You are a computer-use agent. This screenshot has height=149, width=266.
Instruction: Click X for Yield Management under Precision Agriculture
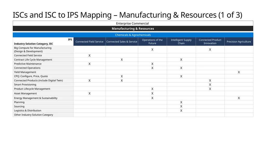239,72
